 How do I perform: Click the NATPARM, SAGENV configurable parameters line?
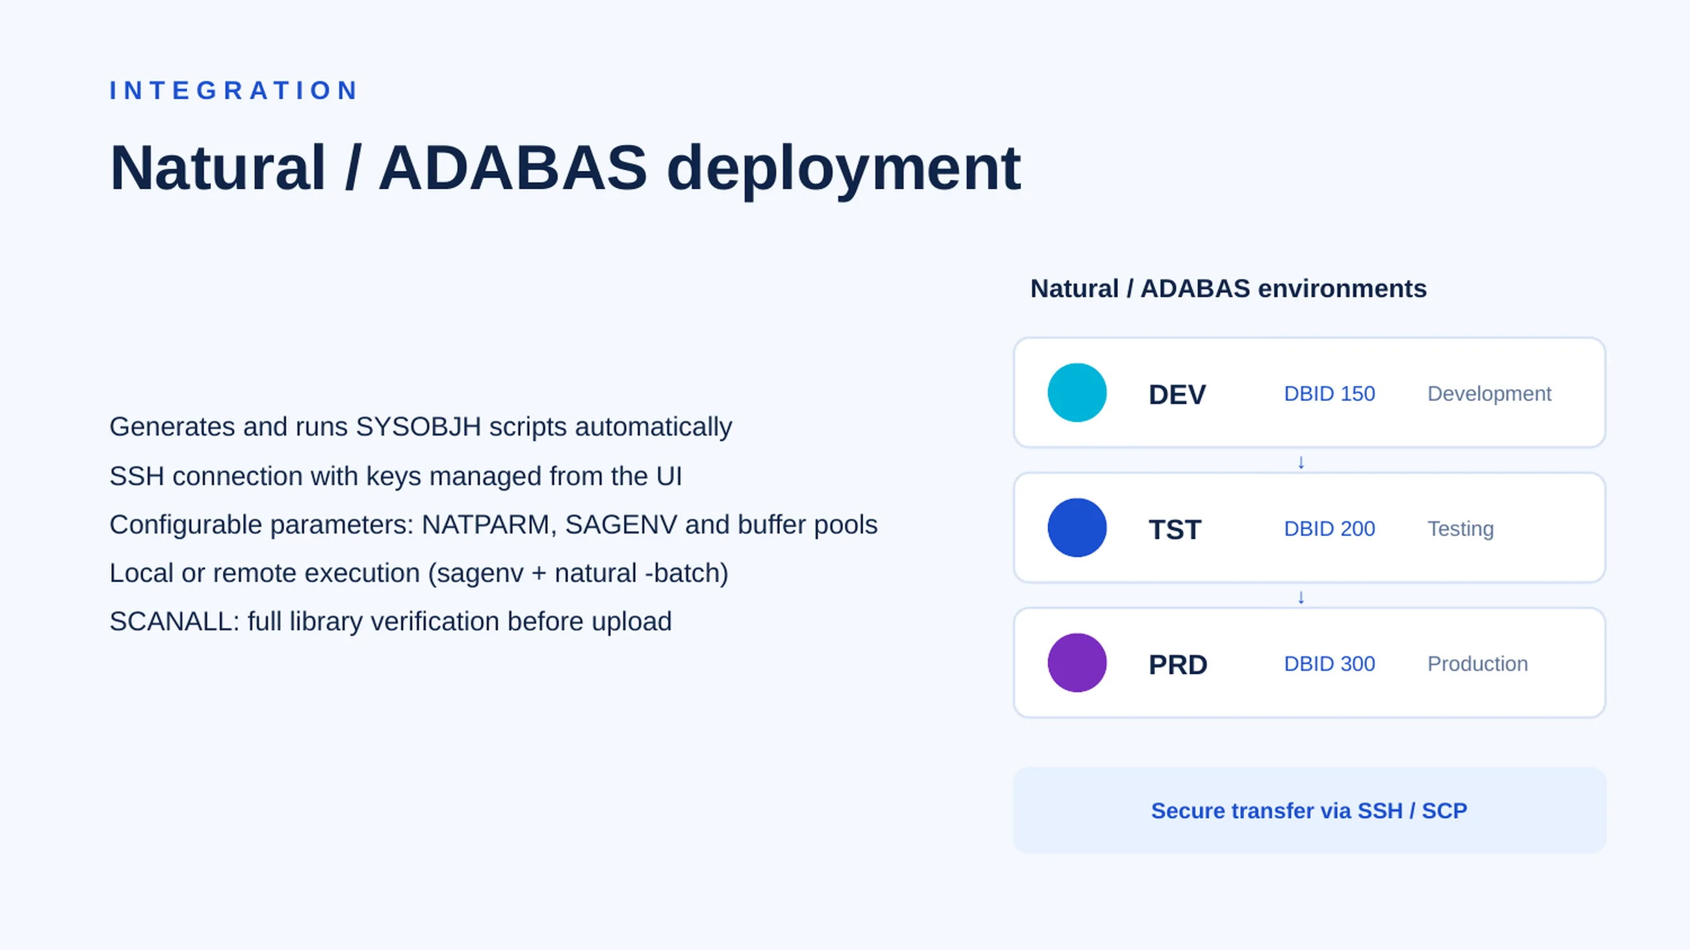coord(493,524)
